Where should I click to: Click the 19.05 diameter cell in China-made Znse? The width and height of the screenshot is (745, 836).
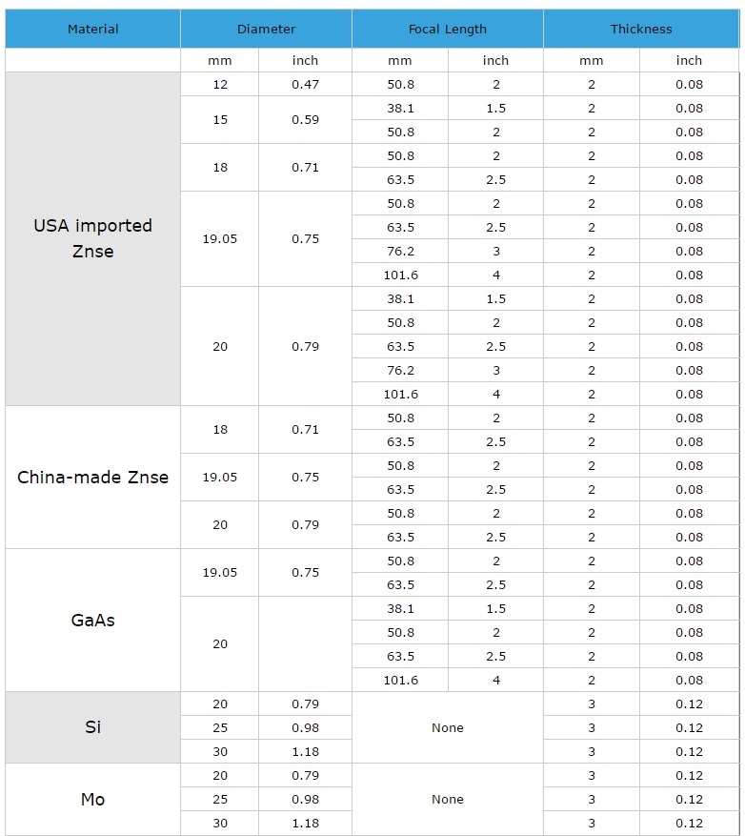[220, 477]
